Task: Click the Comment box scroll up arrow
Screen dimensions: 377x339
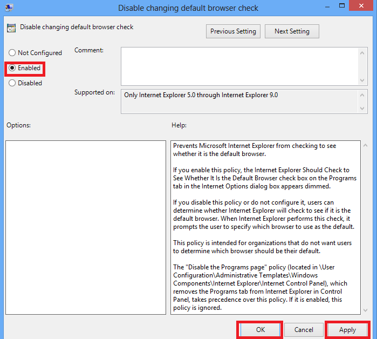Action: pos(362,53)
